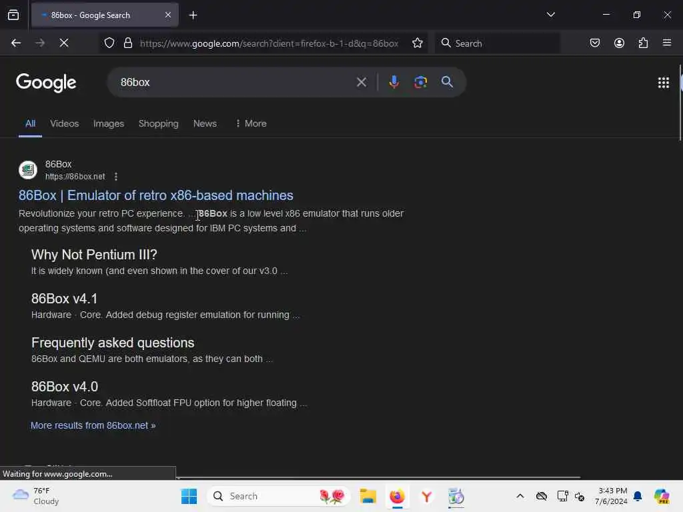Click the muted volume tray icon
This screenshot has height=512, width=683.
(580, 496)
